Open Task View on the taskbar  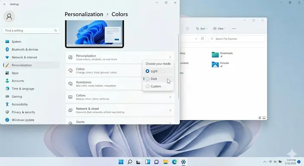click(139, 162)
